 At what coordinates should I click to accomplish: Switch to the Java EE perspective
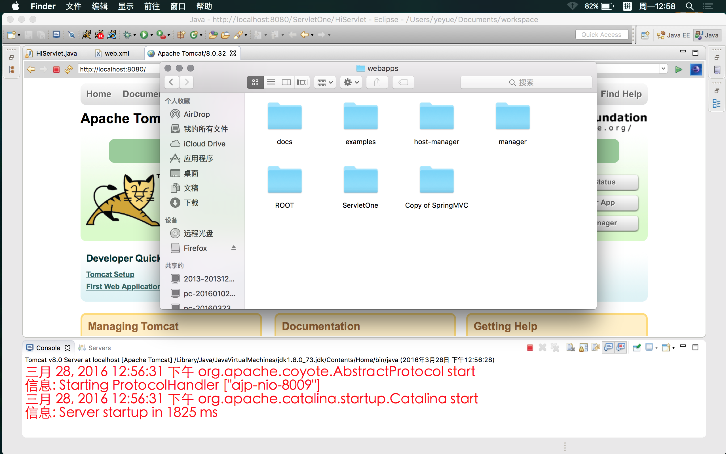(x=674, y=35)
